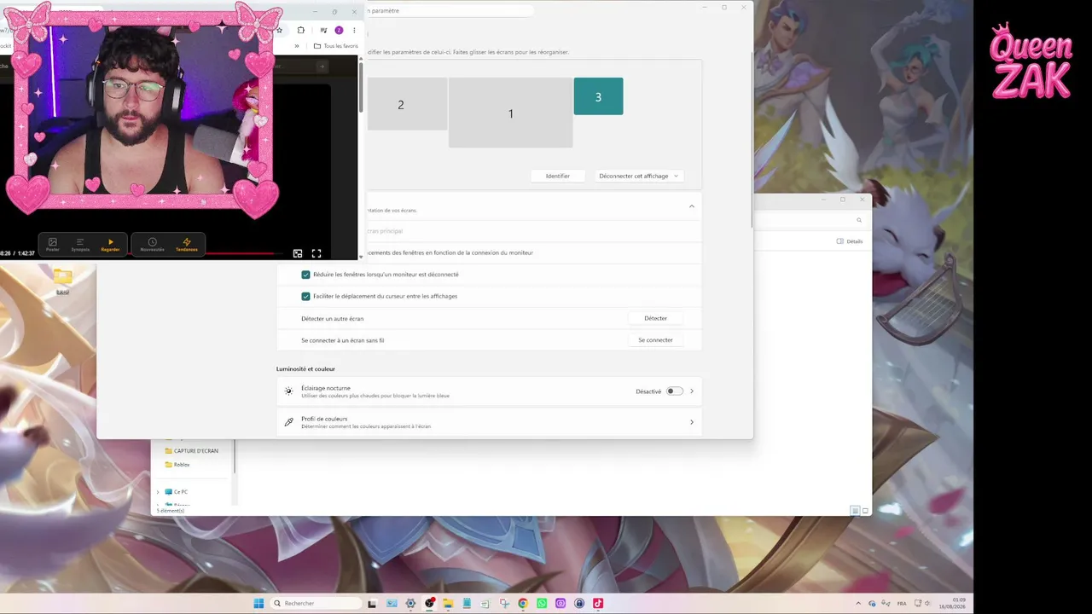Open TikTok from the taskbar
Viewport: 1092px width, 614px height.
[x=598, y=604]
